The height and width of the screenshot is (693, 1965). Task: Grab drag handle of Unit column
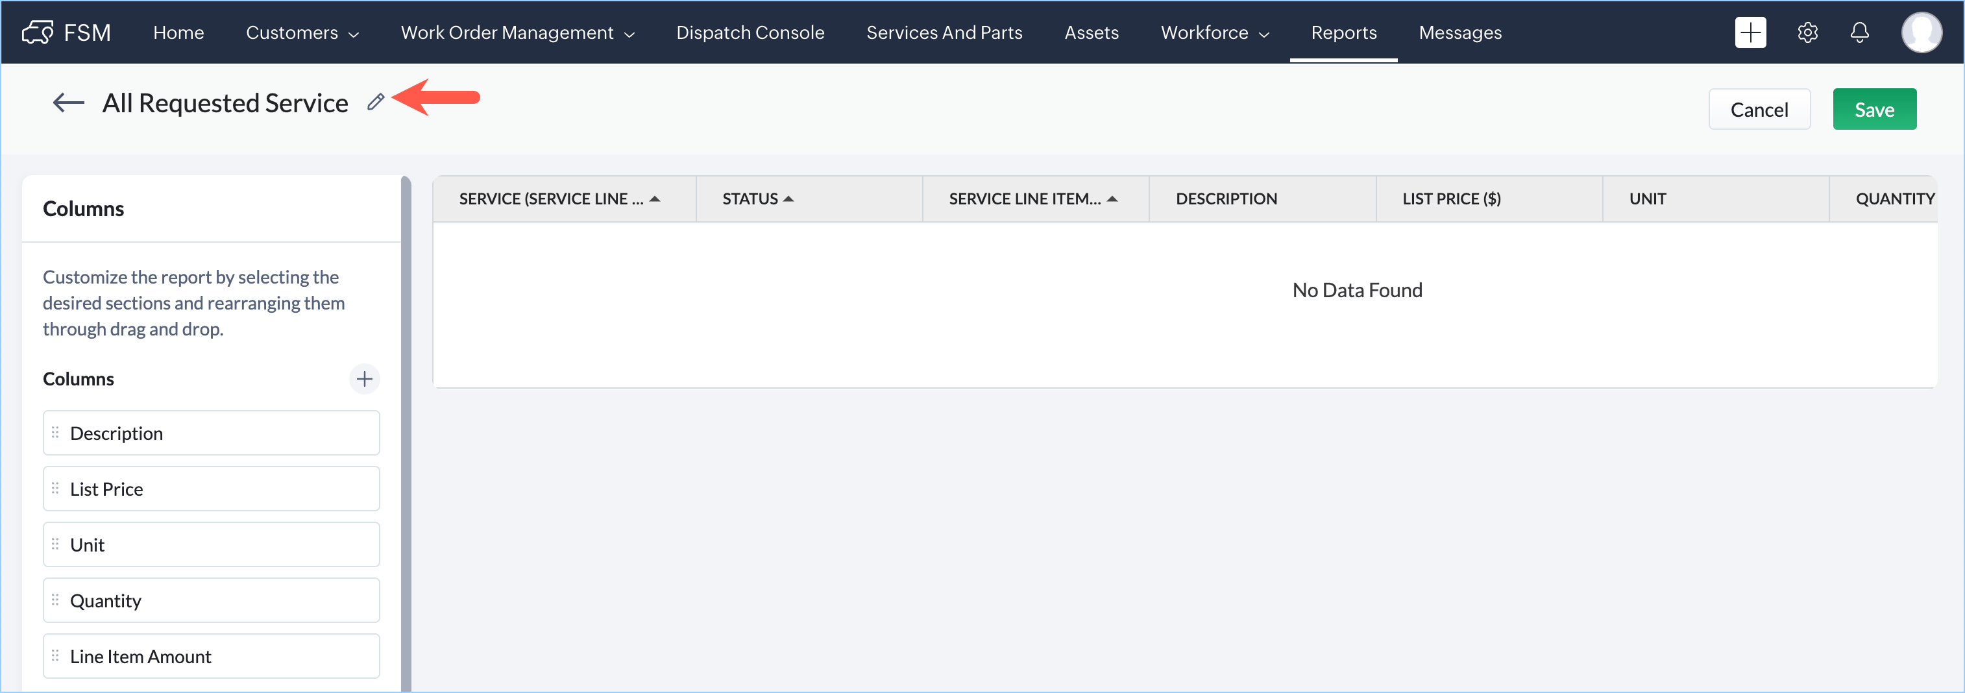point(55,544)
